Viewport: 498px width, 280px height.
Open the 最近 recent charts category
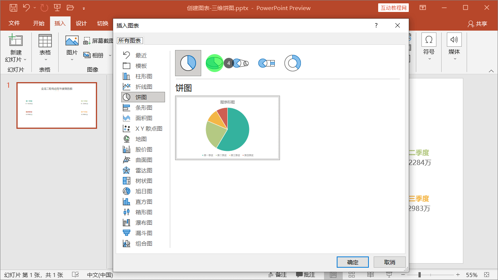point(143,55)
